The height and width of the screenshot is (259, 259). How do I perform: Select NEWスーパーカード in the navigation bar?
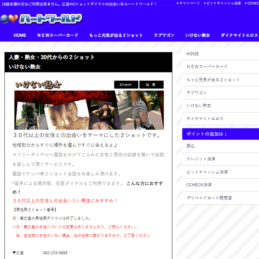click(58, 35)
